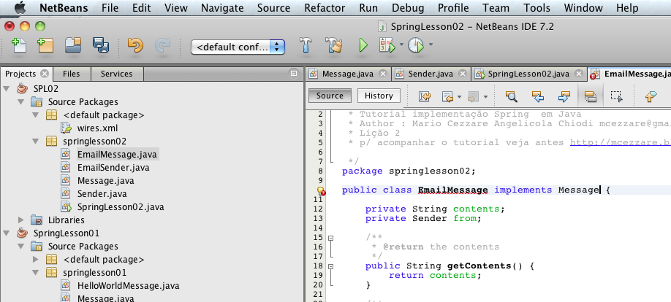Profile the project using clock icon
Image resolution: width=671 pixels, height=302 pixels.
(x=415, y=45)
